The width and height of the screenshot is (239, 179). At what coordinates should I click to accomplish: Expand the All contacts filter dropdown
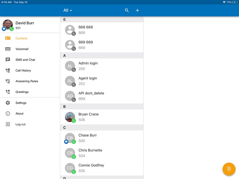pos(68,10)
